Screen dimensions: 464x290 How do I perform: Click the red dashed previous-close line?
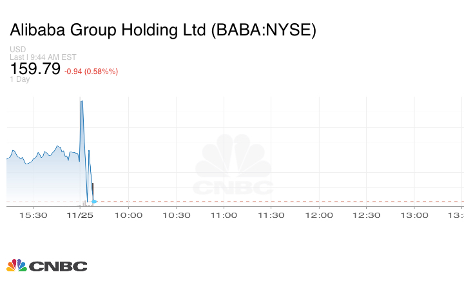277,202
